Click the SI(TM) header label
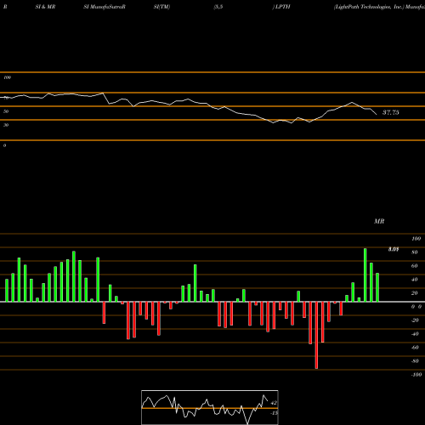Screen dimensions: 425x425 [161, 7]
